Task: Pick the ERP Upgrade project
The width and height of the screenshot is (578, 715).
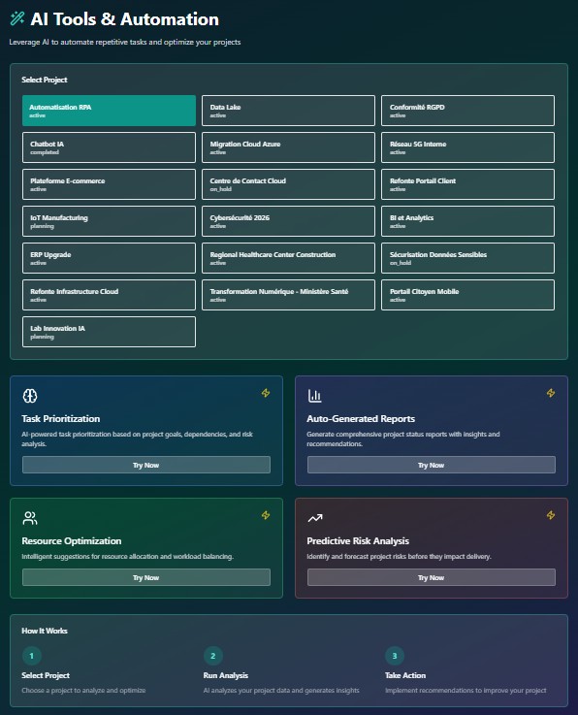Action: 109,258
